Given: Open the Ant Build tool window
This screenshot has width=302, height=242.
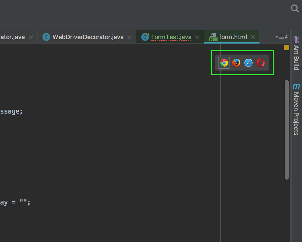Looking at the screenshot, I should (x=296, y=53).
